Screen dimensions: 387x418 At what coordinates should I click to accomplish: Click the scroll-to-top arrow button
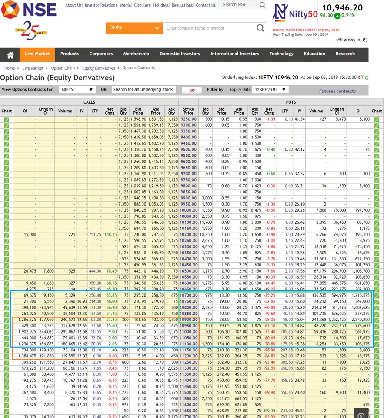click(x=361, y=414)
